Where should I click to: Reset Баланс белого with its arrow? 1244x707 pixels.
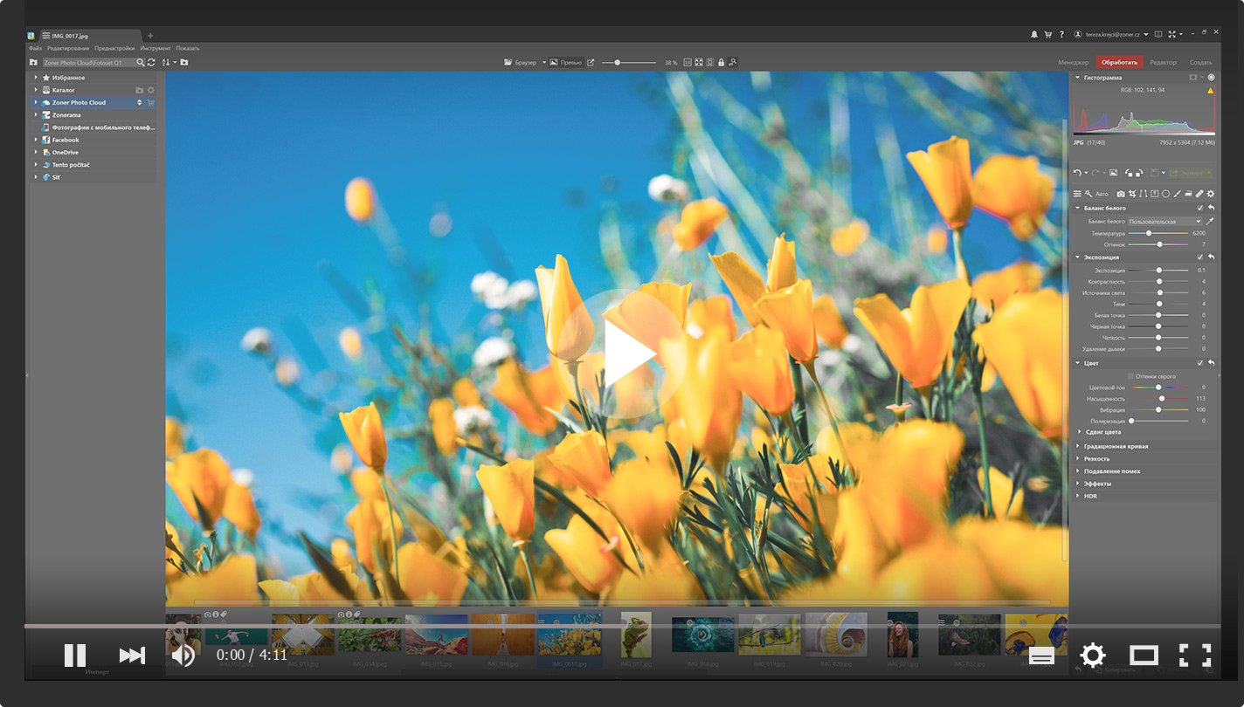point(1211,208)
